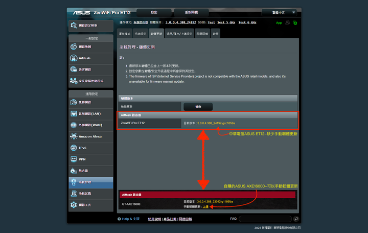
Task: Click the Test_5_GHz SSID link
Action: (226, 22)
